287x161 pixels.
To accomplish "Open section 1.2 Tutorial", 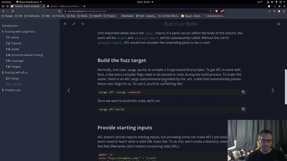I will click(13, 43).
